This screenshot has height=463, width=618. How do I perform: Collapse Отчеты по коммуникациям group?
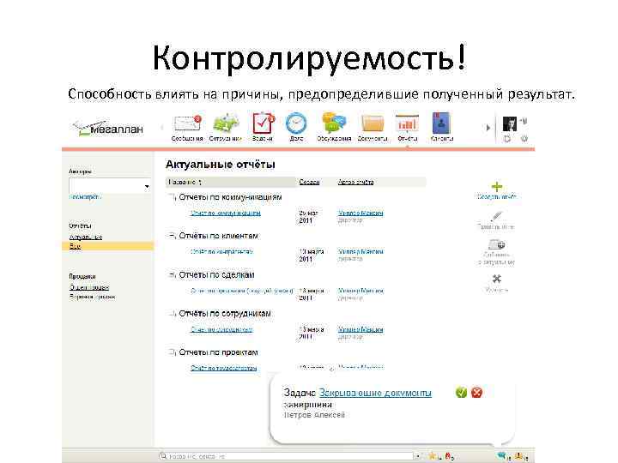click(172, 197)
